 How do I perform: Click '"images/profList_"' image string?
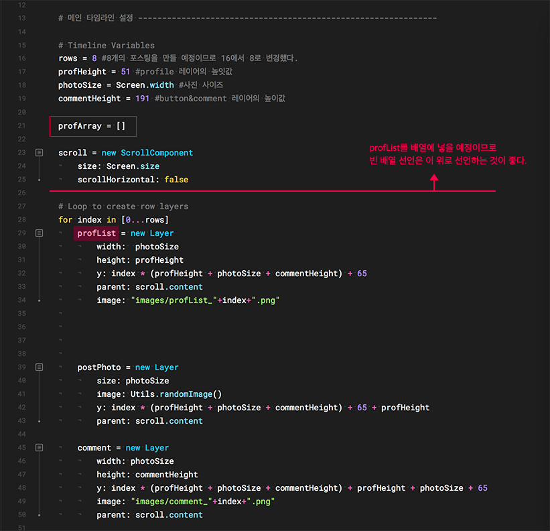click(174, 300)
